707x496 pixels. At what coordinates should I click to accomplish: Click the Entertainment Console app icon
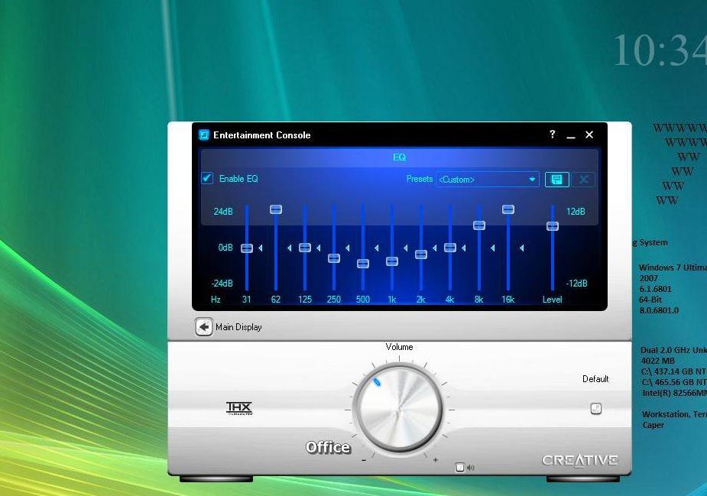click(204, 135)
